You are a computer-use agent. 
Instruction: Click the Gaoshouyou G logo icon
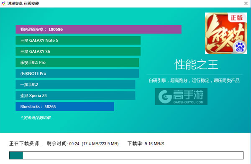[x=165, y=97]
